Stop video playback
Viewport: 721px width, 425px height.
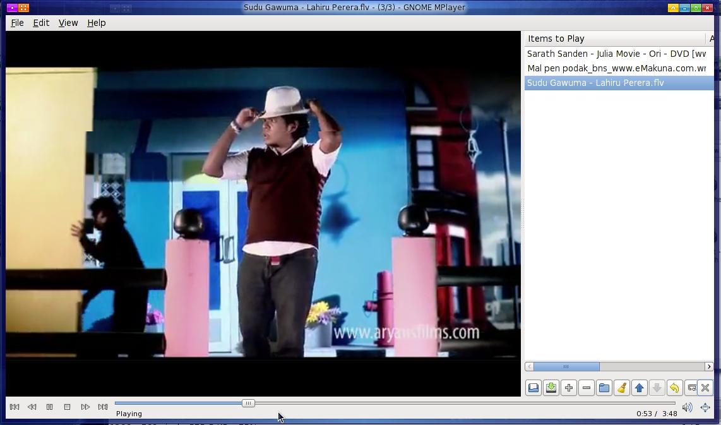coord(67,407)
